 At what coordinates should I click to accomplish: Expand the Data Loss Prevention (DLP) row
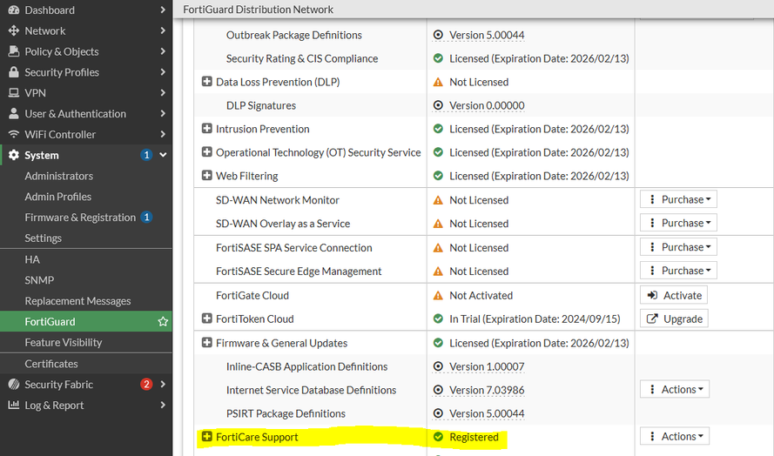pos(207,82)
